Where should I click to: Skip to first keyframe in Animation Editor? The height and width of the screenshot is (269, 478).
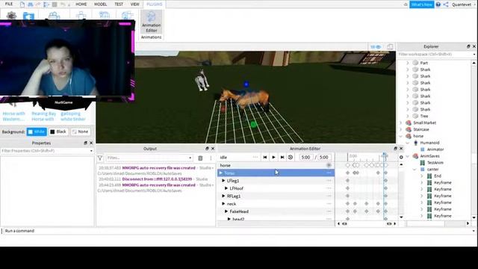pos(265,157)
